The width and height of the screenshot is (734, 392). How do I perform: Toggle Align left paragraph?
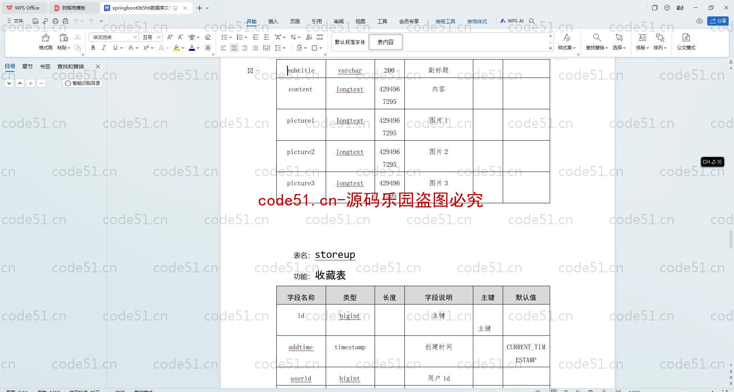pos(223,48)
